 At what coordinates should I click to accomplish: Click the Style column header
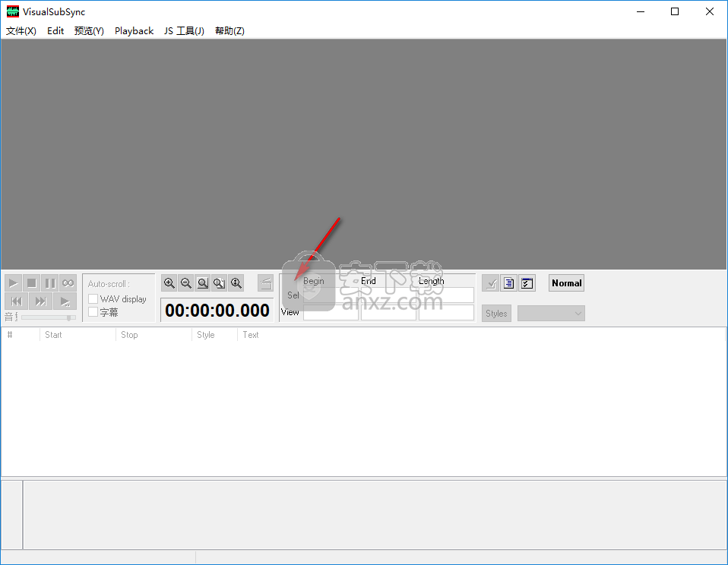coord(214,334)
